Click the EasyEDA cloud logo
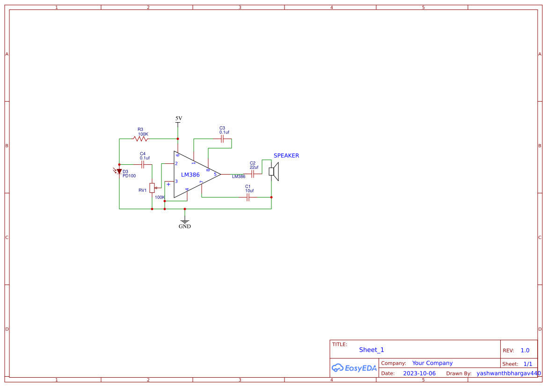This screenshot has height=387, width=547. coord(354,368)
